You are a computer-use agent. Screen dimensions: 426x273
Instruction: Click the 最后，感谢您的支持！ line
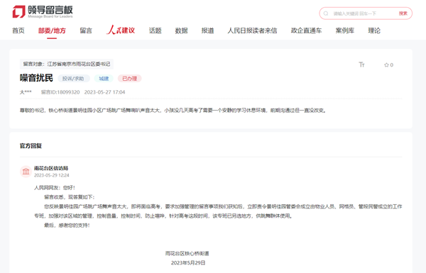67,225
